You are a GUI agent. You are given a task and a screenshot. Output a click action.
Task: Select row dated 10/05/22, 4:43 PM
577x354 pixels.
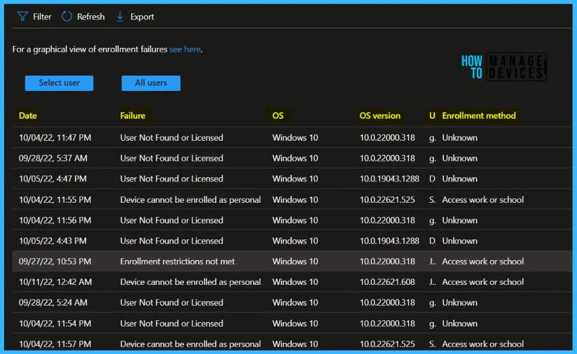(292, 241)
